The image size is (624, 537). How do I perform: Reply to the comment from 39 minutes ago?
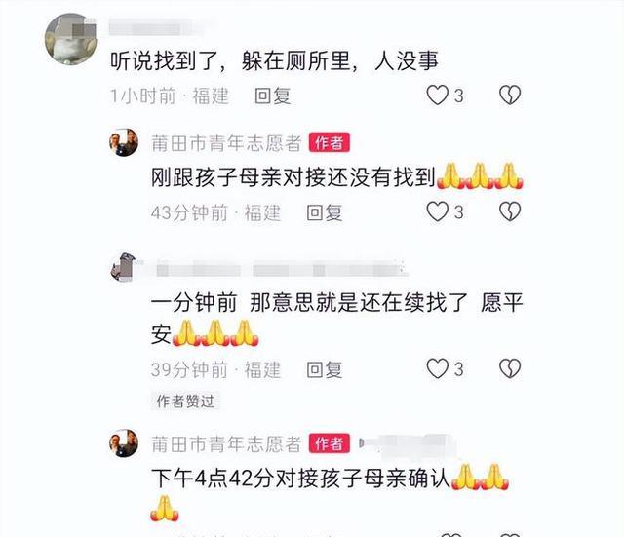325,369
